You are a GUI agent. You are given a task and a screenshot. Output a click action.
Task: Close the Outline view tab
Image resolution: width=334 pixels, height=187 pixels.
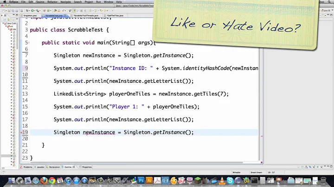(74, 167)
